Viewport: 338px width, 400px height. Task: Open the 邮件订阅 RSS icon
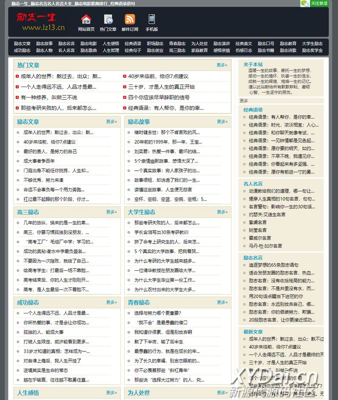[130, 19]
